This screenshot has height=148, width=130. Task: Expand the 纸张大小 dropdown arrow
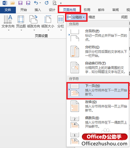48,30
